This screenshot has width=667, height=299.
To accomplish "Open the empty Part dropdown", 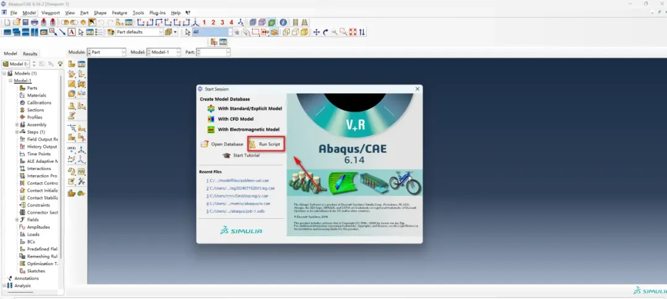I will [214, 52].
